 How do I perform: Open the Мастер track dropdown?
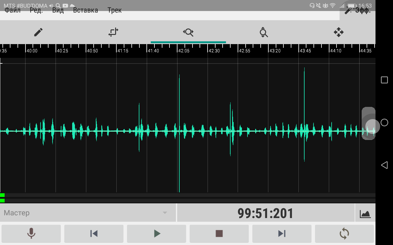tap(88, 213)
